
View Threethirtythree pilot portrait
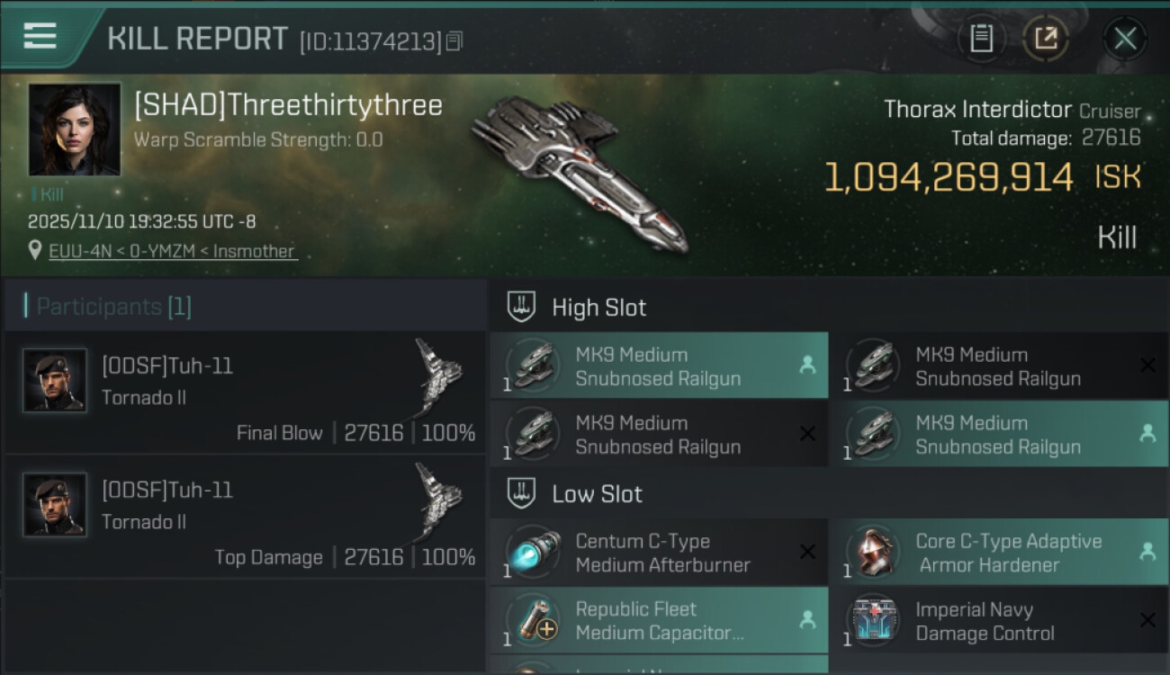[75, 130]
